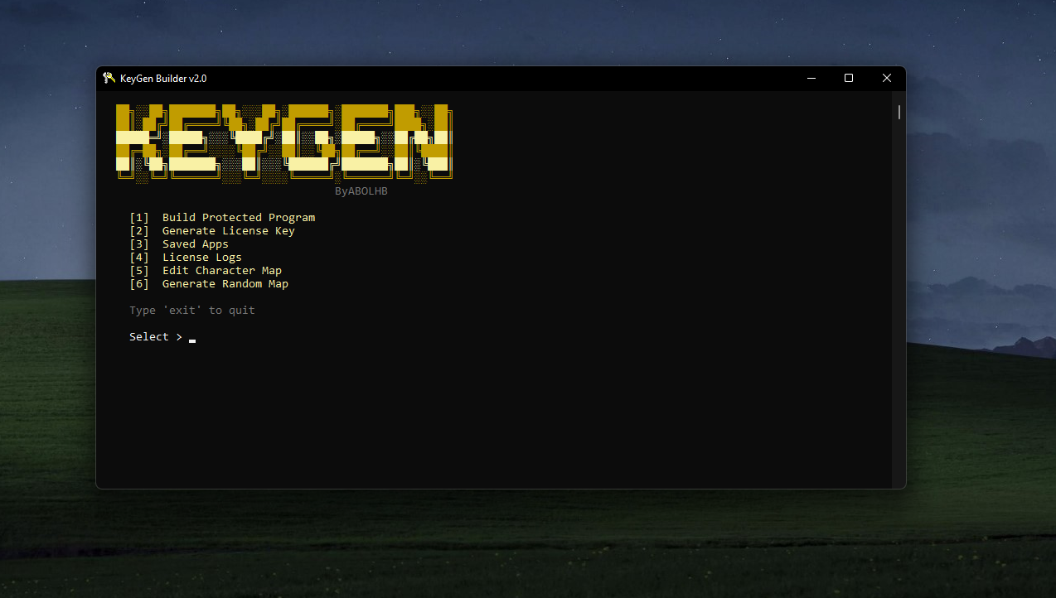This screenshot has width=1056, height=598.
Task: Click the '[2]' option number
Action: tap(139, 231)
